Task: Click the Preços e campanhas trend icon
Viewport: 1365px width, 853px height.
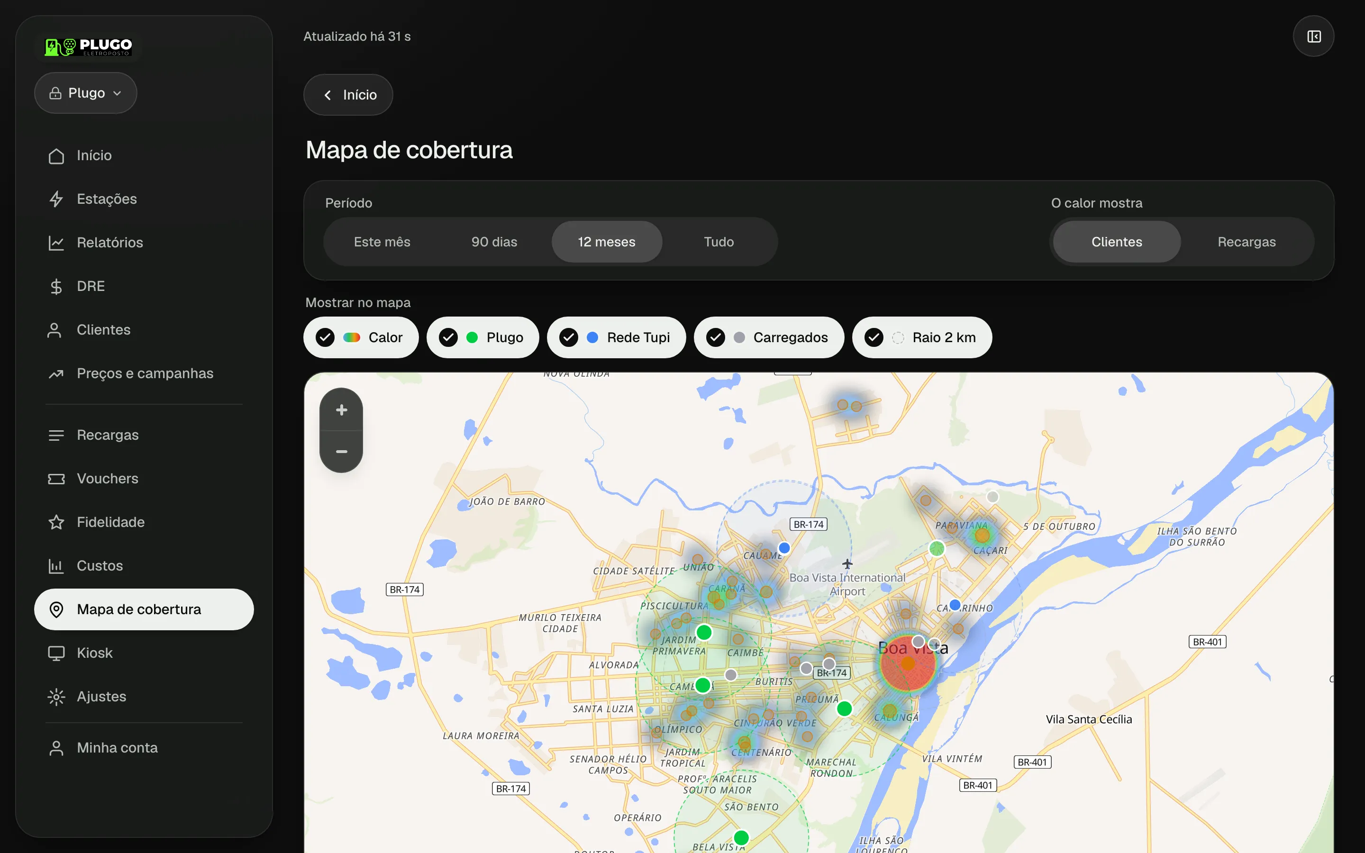Action: [x=56, y=373]
